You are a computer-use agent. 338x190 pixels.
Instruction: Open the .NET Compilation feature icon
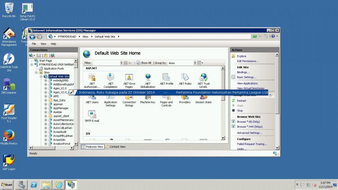click(x=110, y=78)
